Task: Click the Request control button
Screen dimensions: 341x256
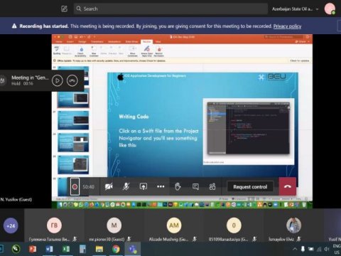Action: tap(250, 187)
